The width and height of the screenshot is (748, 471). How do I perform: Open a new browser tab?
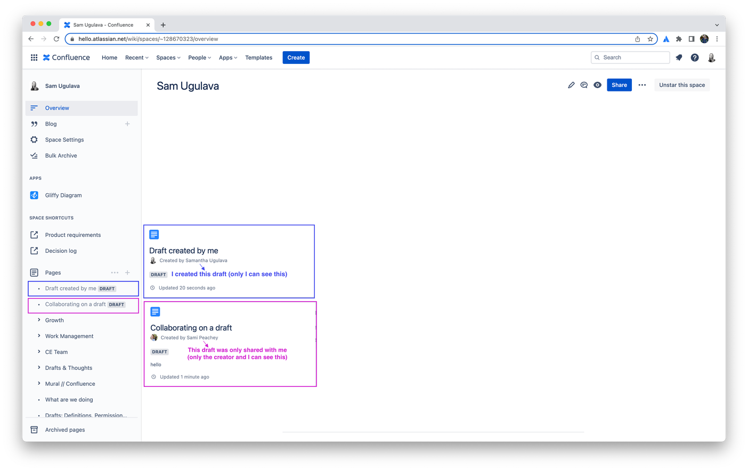[163, 25]
